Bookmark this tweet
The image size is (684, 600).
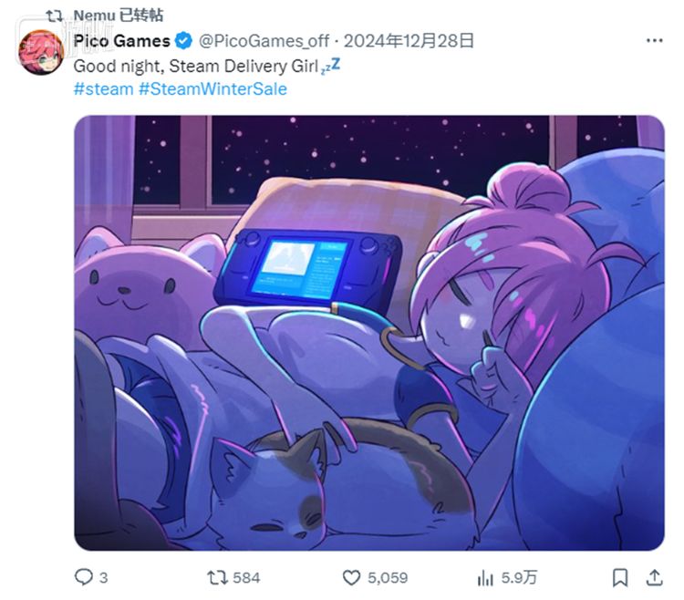point(621,577)
